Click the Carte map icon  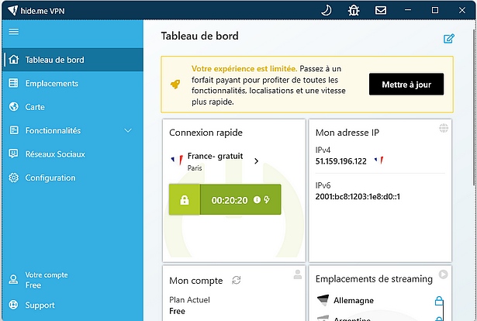[13, 107]
